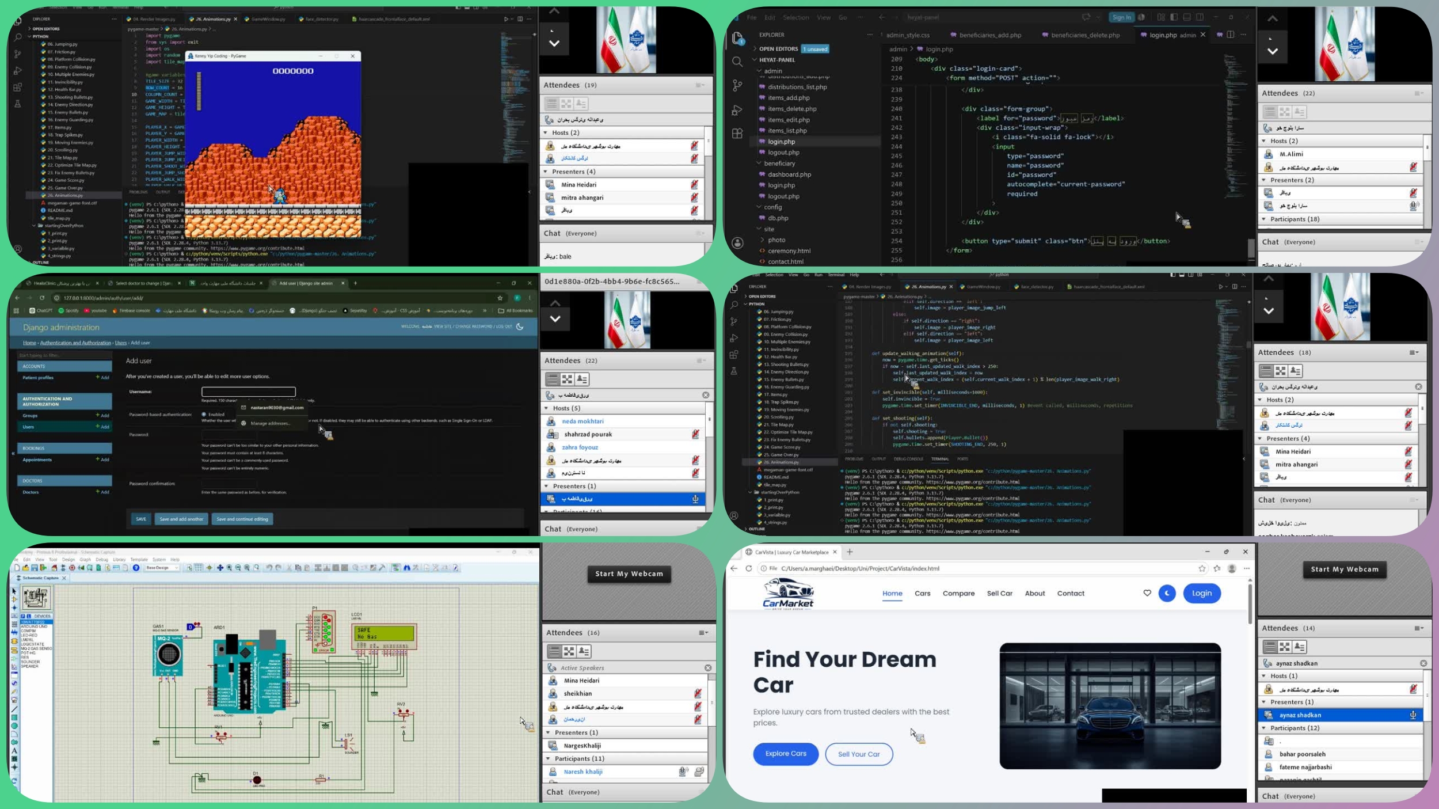Viewport: 1439px width, 809px height.
Task: Dismiss aynaz shadkan from the active speaker bar
Action: (1423, 663)
